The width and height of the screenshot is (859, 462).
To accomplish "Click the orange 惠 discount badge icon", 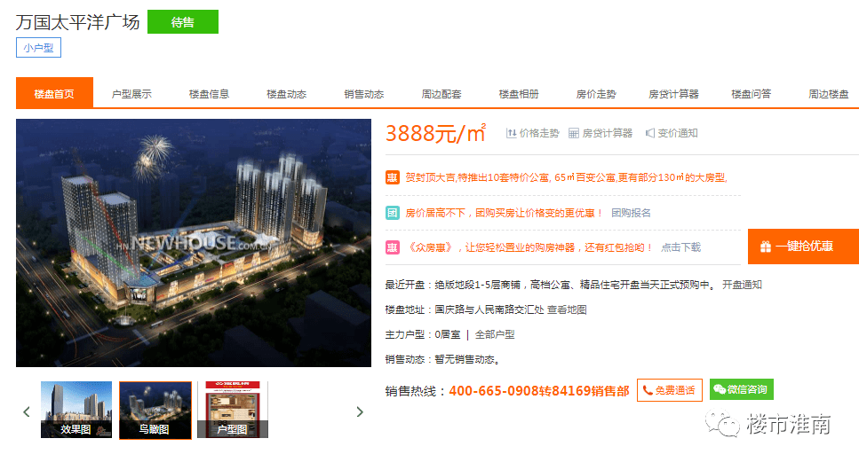I will 392,178.
